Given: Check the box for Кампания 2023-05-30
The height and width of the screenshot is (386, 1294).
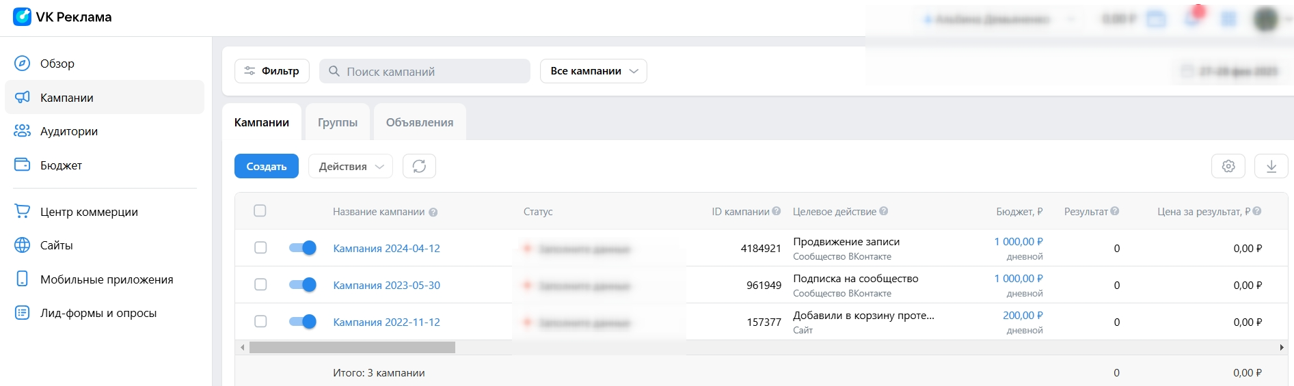Looking at the screenshot, I should [260, 284].
